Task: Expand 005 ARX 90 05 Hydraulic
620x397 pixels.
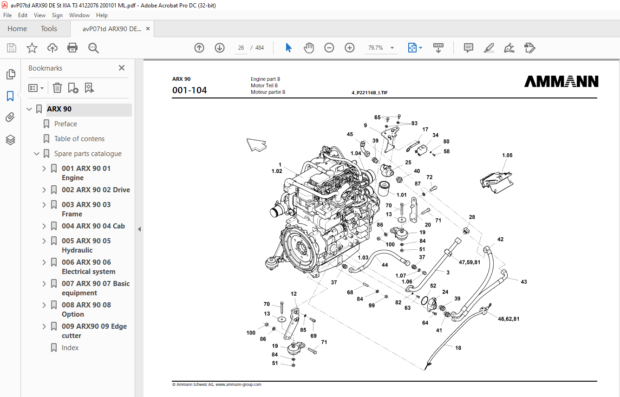Action: click(x=45, y=241)
